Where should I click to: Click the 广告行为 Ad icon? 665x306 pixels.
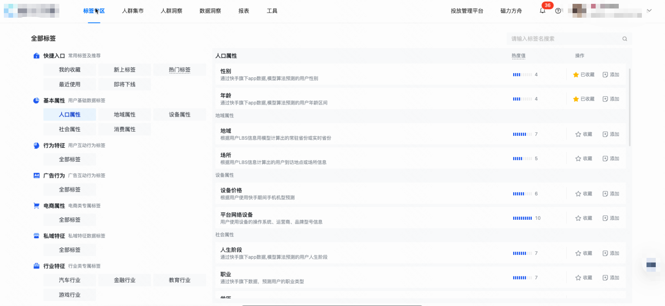(36, 176)
